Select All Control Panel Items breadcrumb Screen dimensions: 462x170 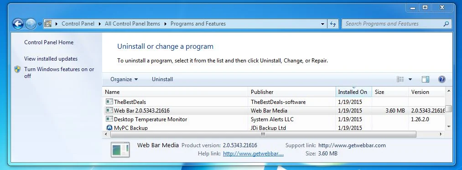(132, 24)
